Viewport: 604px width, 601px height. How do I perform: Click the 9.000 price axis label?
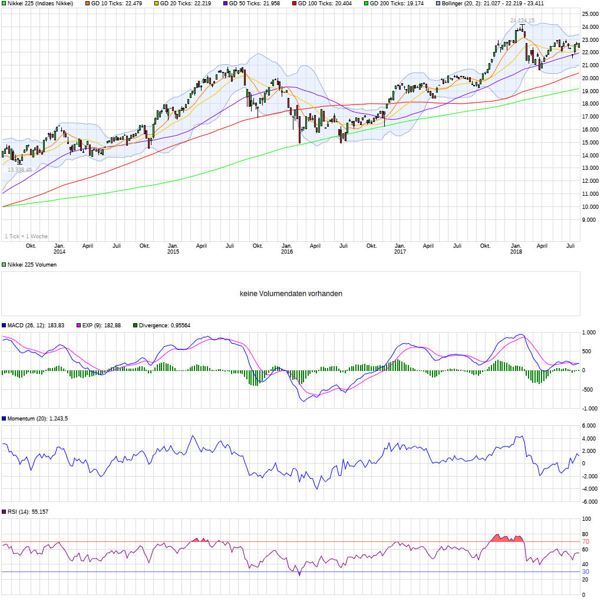pos(589,220)
